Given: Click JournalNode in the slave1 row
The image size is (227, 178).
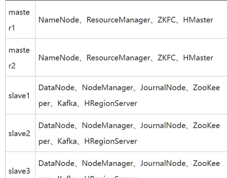Looking at the screenshot, I should click(163, 88).
